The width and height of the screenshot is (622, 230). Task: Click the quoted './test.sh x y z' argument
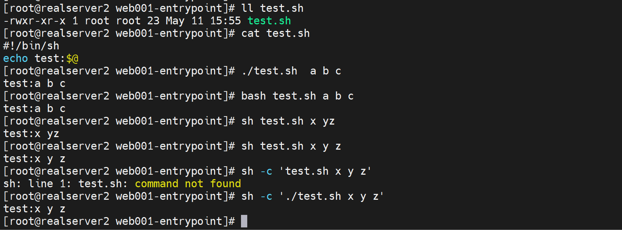331,196
